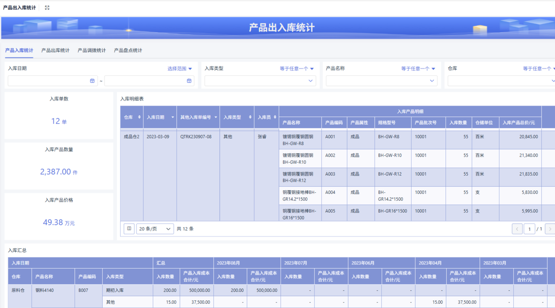Viewport: 555px width, 308px height.
Task: Sort the table by 入库类型 column
Action: pyautogui.click(x=250, y=117)
